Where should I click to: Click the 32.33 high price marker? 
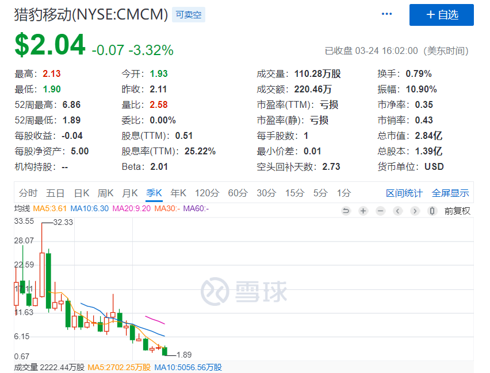pyautogui.click(x=63, y=223)
